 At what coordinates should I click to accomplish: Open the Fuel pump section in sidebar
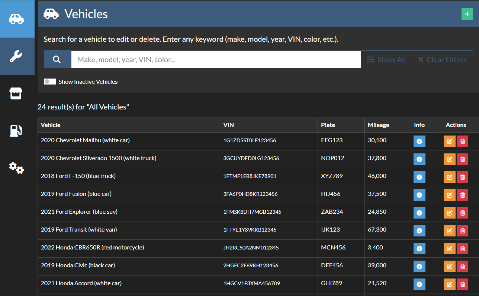(16, 130)
